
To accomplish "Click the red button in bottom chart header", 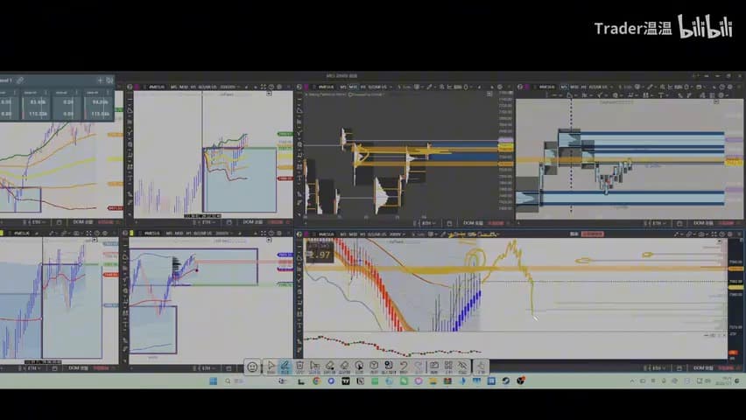I will pyautogui.click(x=593, y=234).
